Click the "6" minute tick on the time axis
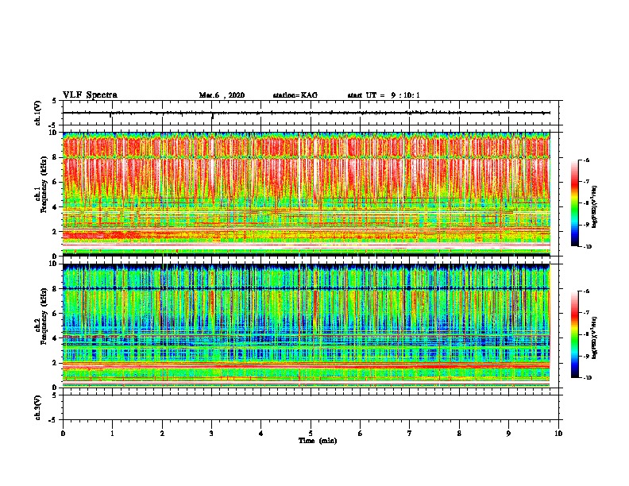 [361, 434]
